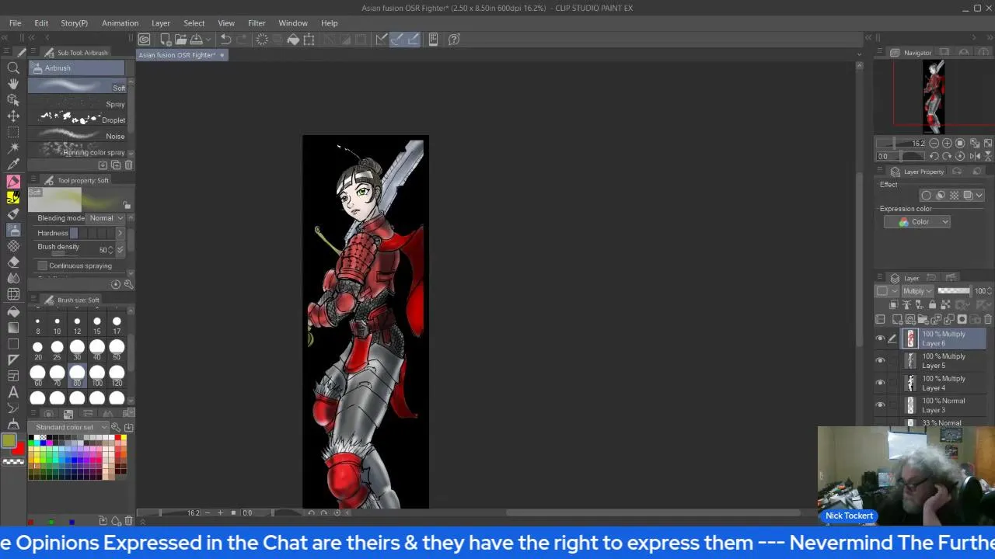
Task: Select transparent color swatch below main colors
Action: point(13,462)
